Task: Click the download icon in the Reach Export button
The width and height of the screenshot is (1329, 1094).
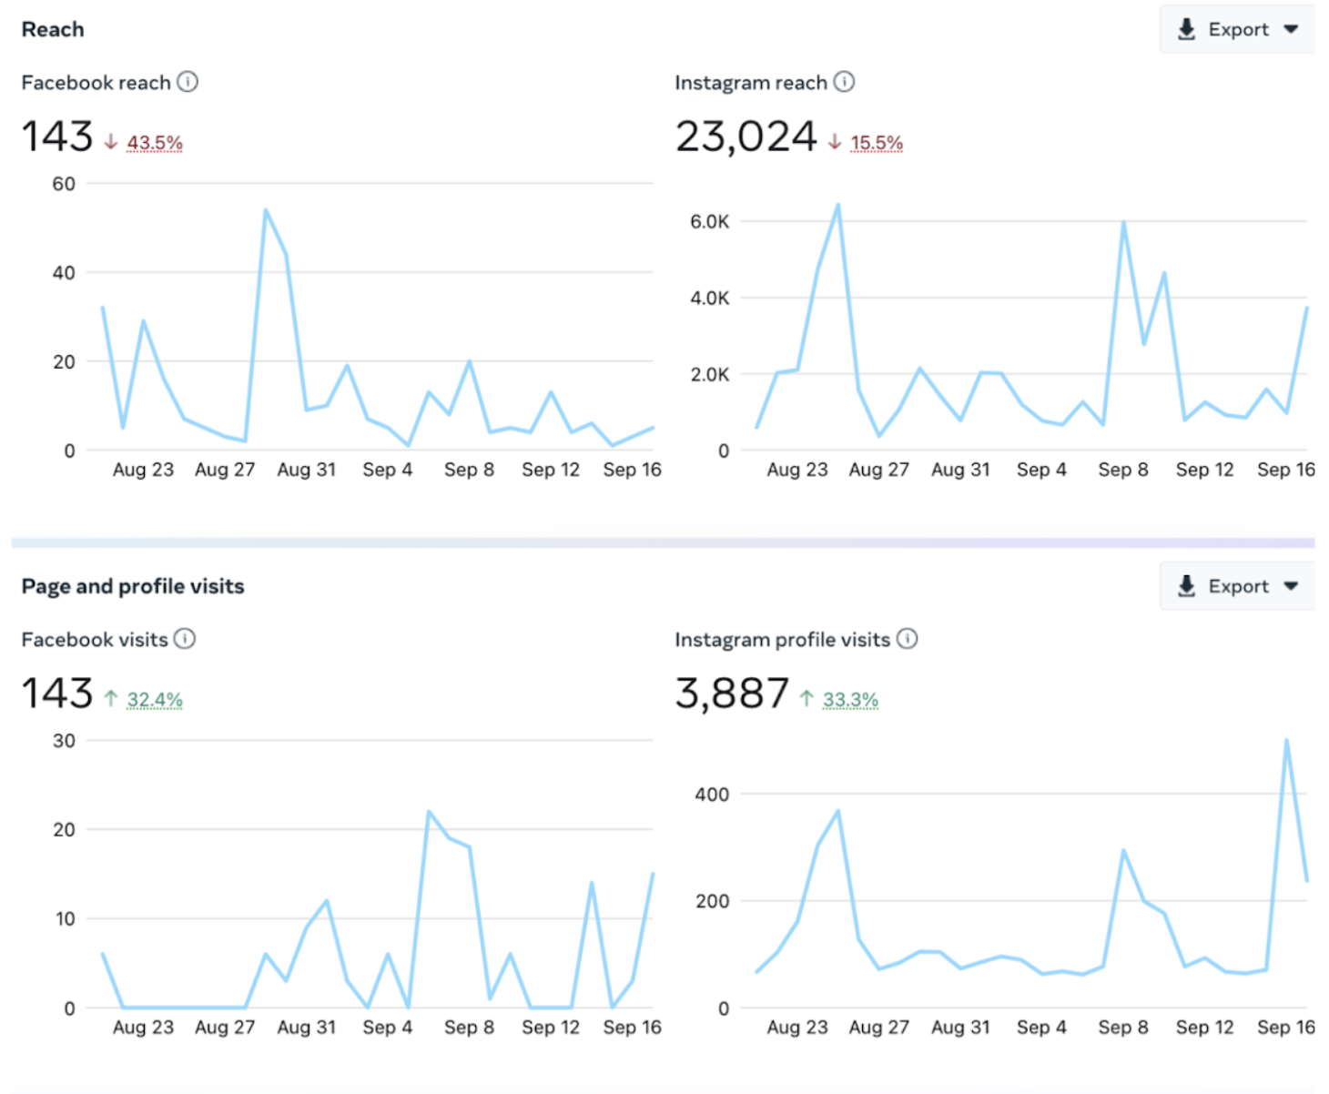Action: point(1186,28)
